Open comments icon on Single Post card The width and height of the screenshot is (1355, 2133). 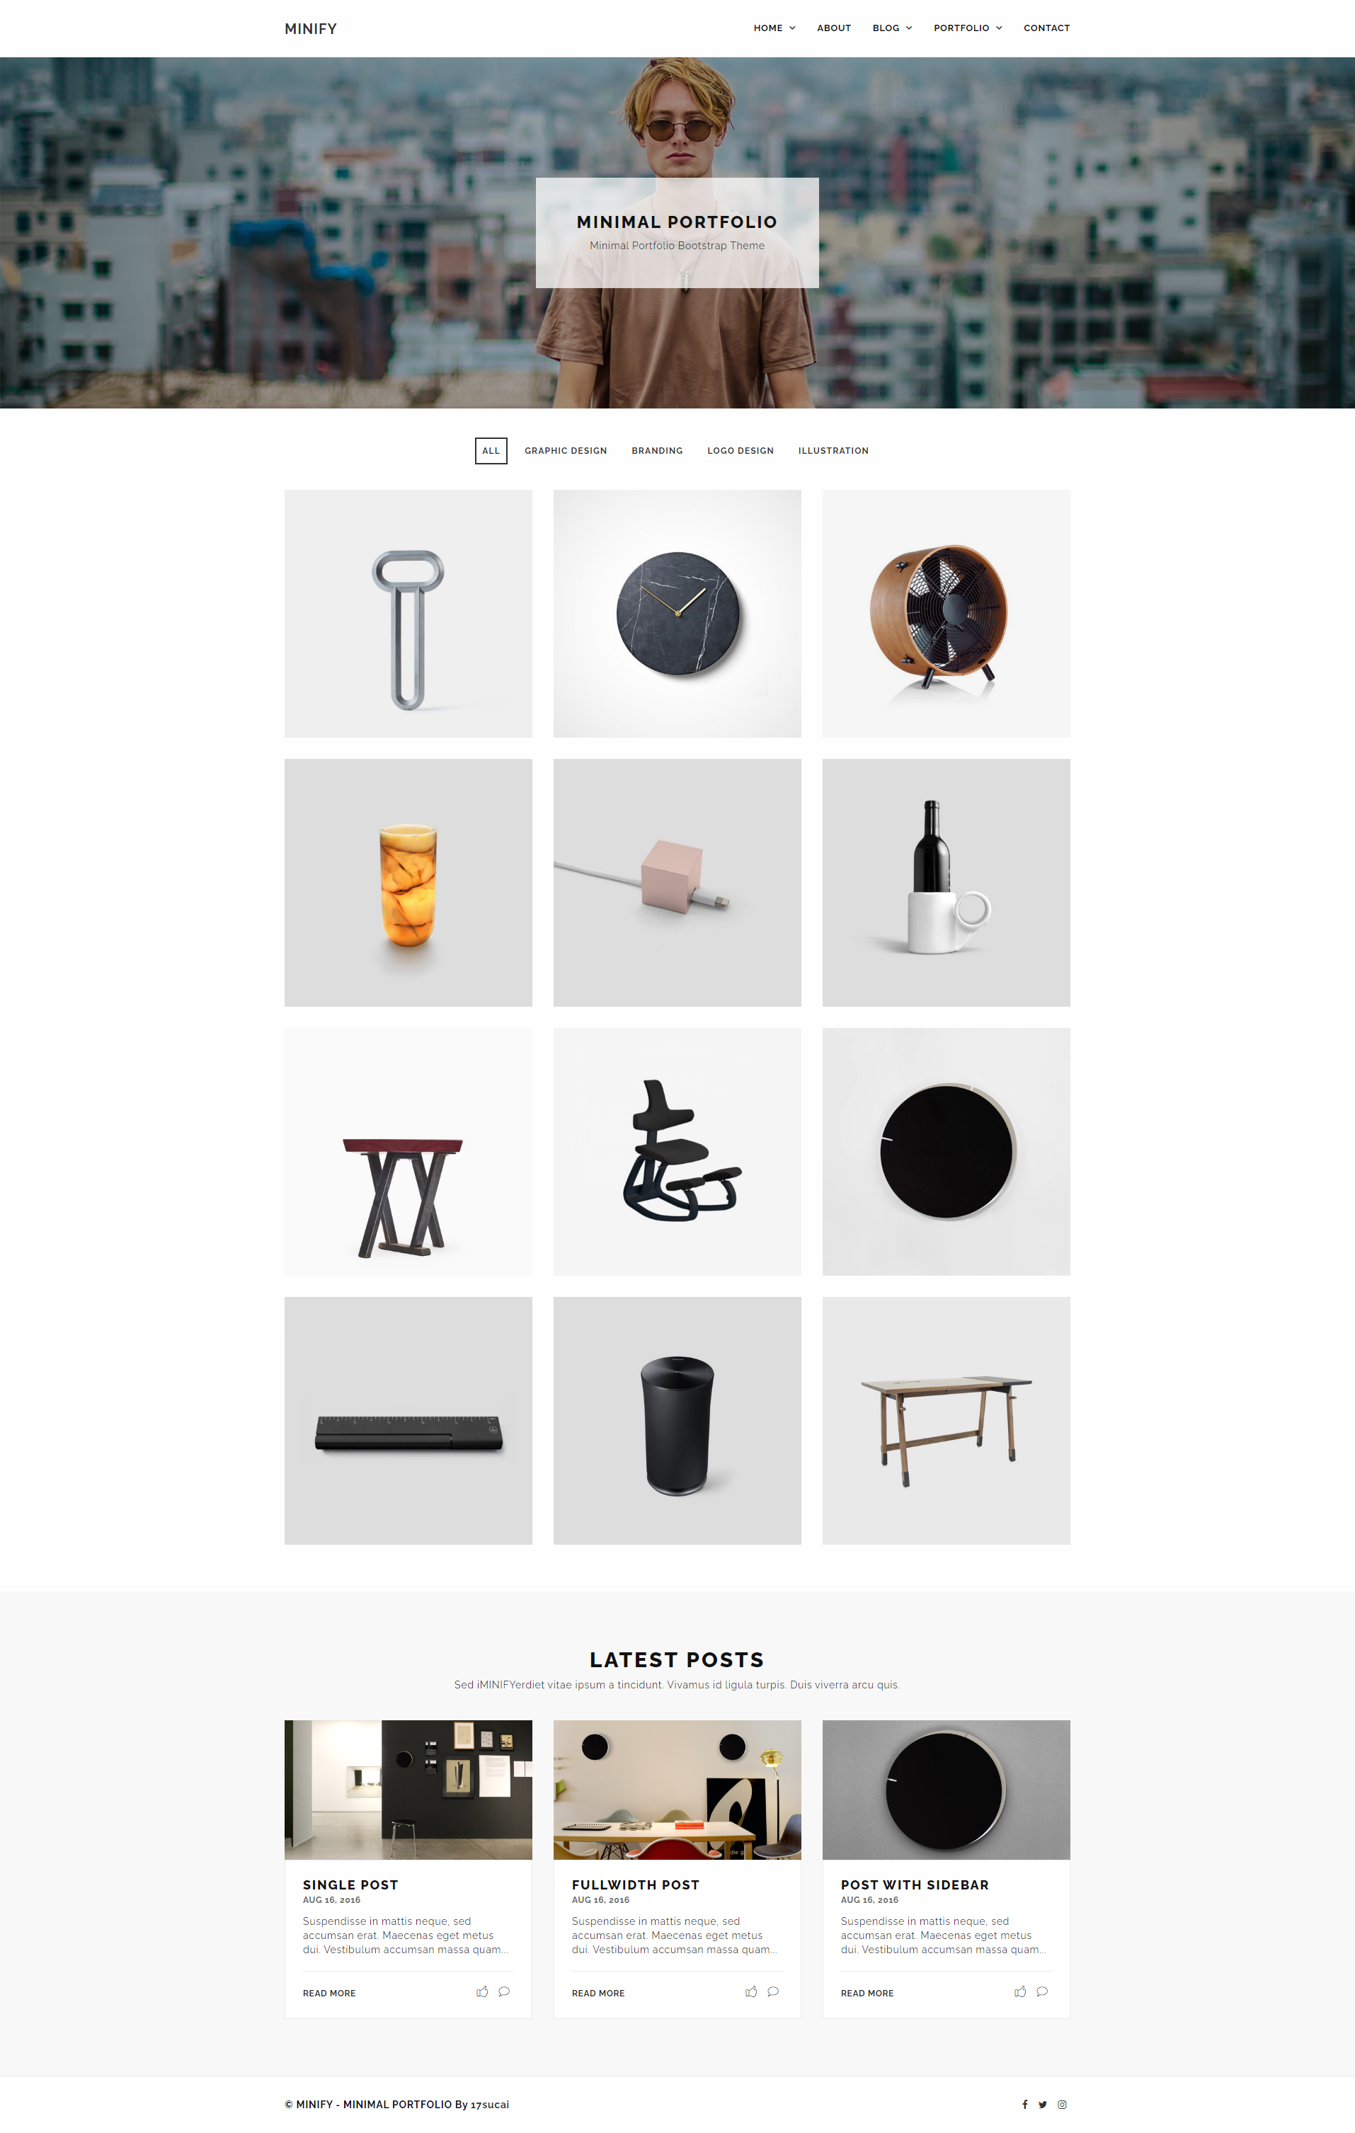(x=504, y=1991)
